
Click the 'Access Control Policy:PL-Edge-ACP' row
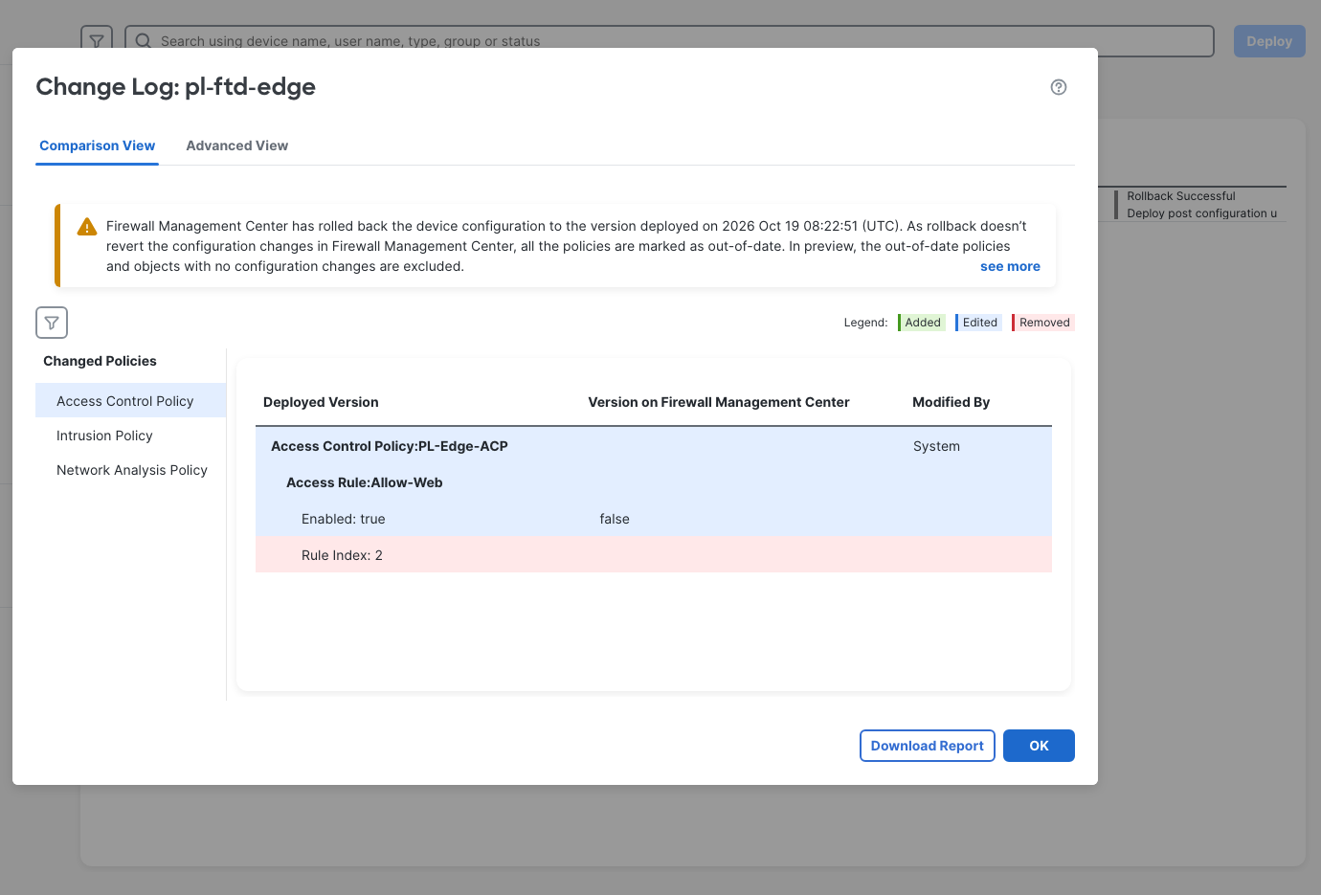pos(654,446)
